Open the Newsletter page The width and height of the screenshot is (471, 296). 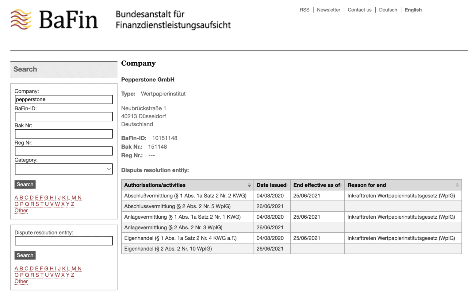tap(328, 10)
